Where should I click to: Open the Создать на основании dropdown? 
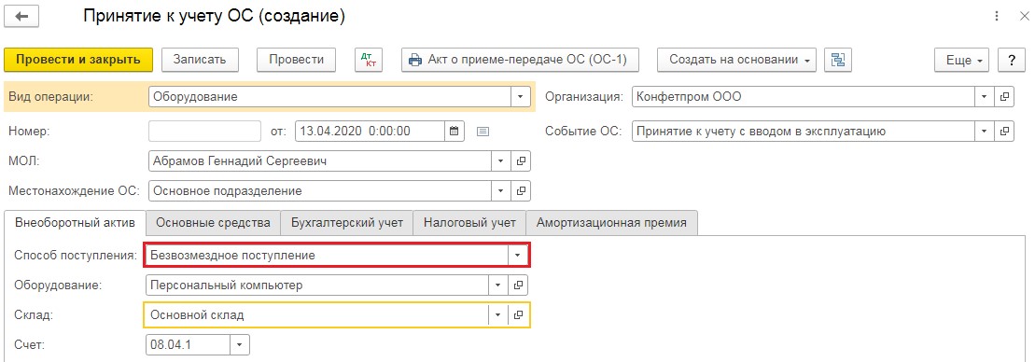click(736, 60)
